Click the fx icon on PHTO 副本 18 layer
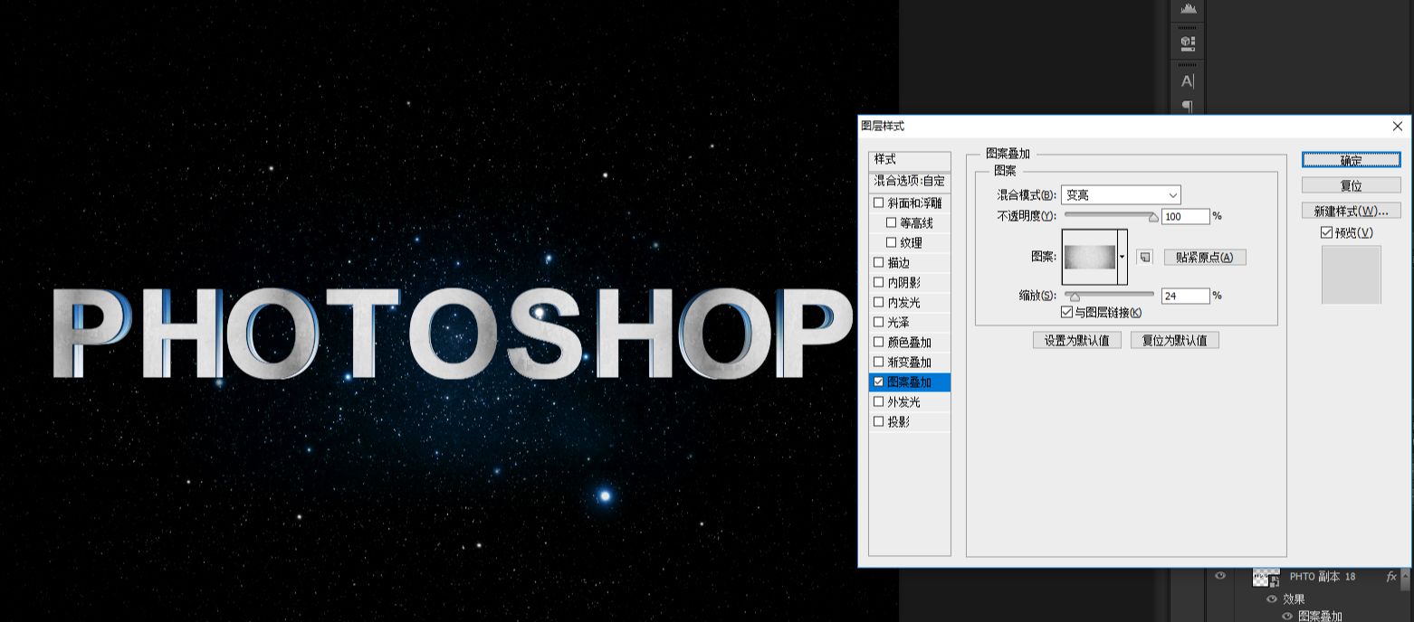This screenshot has height=622, width=1414. tap(1391, 577)
